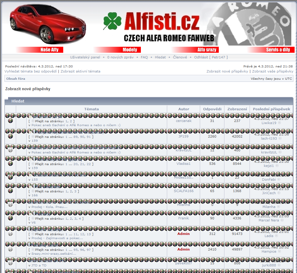This screenshot has width=297, height=273.
Task: Open the Obsah fóra breadcrumb link
Action: (16, 79)
